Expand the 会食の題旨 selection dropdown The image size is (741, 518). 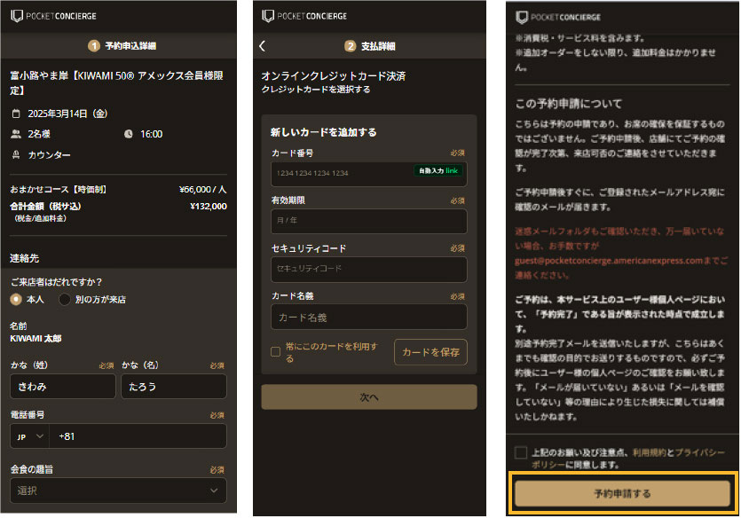pyautogui.click(x=118, y=491)
